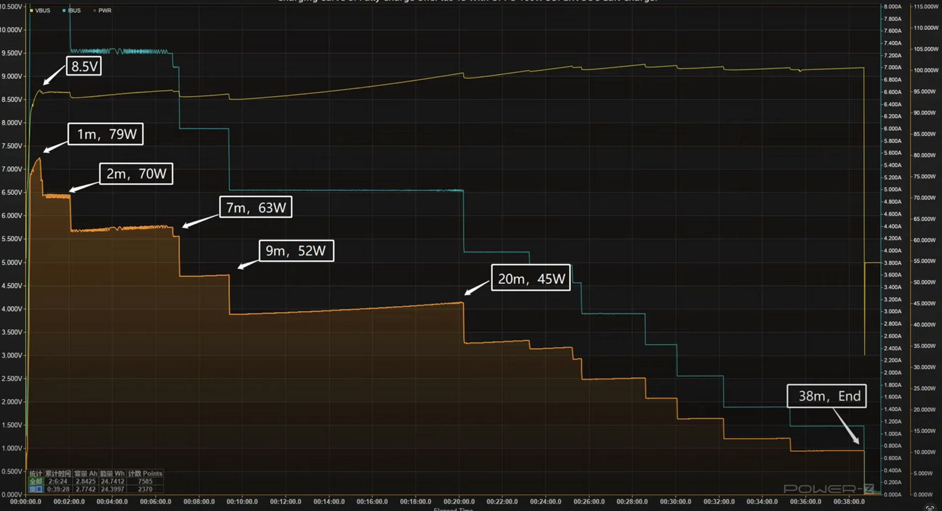Select the green 全部 statistics row

(36, 481)
